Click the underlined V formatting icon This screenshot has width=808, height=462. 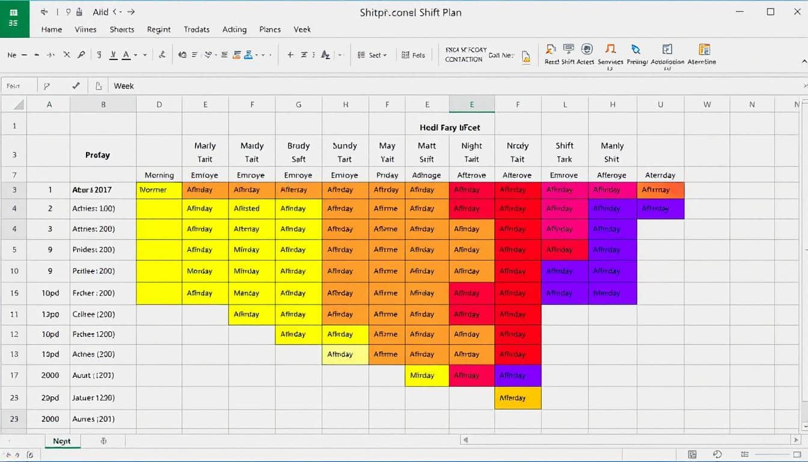coord(113,55)
